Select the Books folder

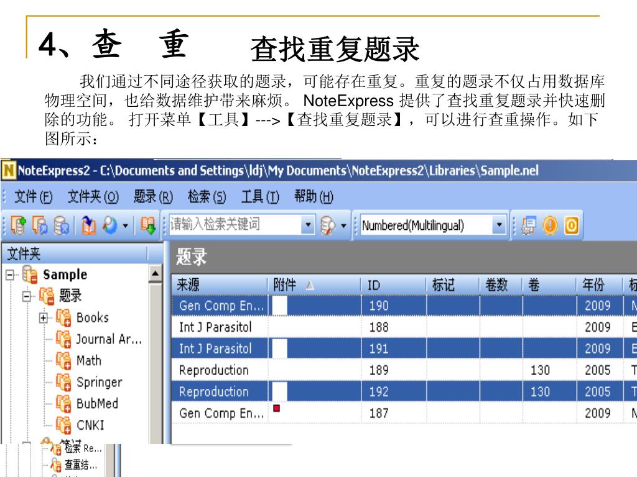93,317
